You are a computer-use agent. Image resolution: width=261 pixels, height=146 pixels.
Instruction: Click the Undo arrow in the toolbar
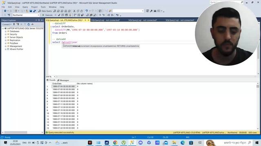(x=86, y=11)
